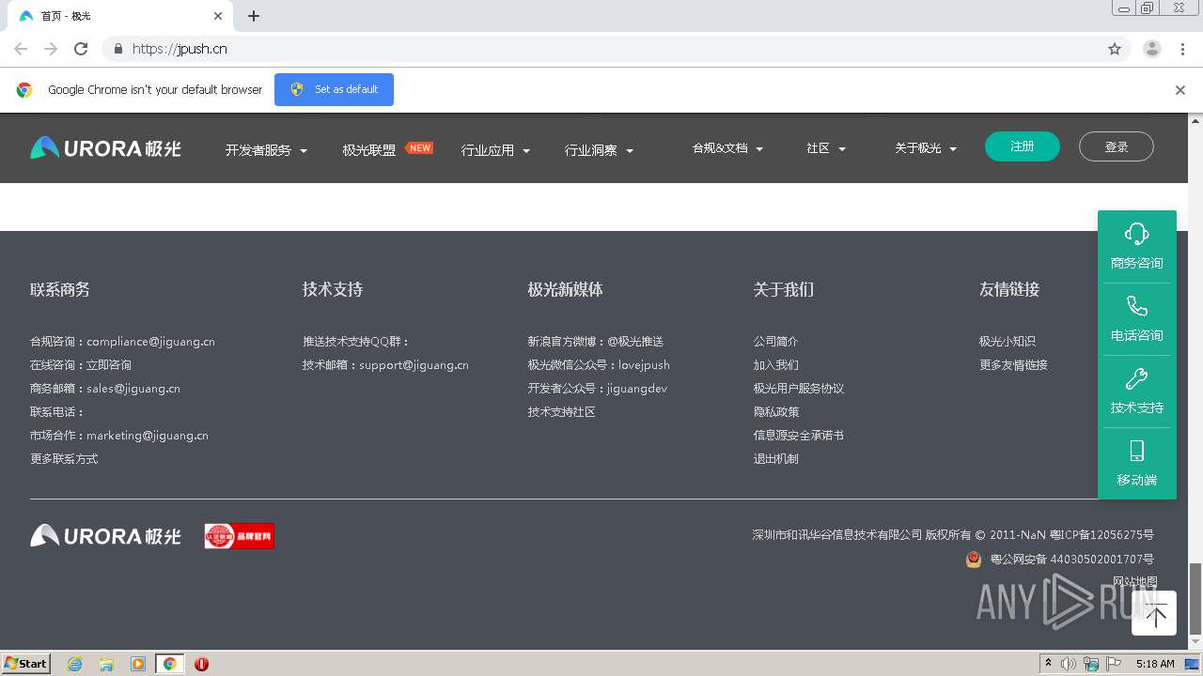Close the 首页 - 极光 tab
Image resolution: width=1203 pixels, height=676 pixels.
pyautogui.click(x=218, y=16)
